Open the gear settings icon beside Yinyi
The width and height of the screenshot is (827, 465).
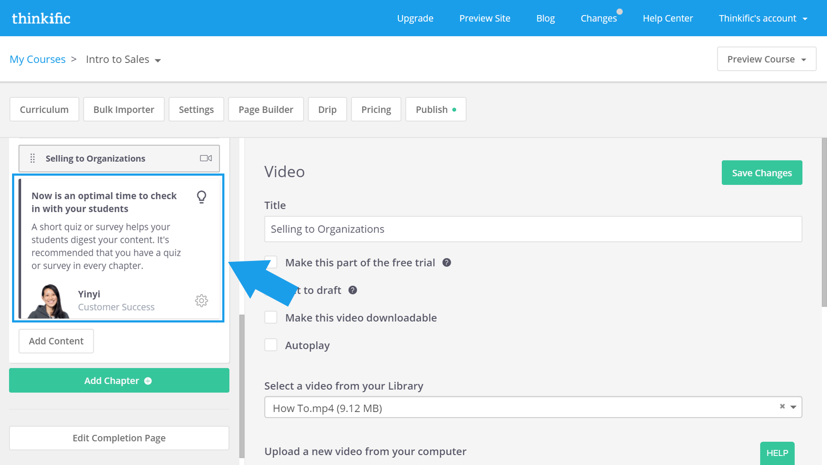click(x=201, y=301)
